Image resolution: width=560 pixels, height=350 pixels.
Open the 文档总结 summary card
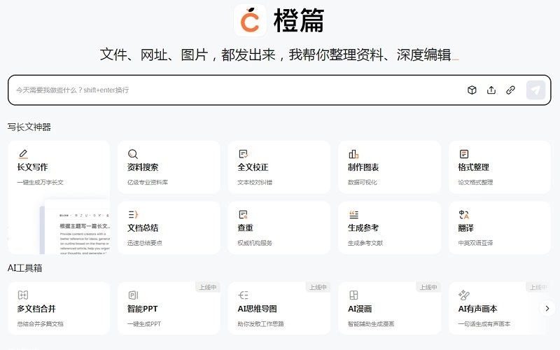tap(169, 228)
